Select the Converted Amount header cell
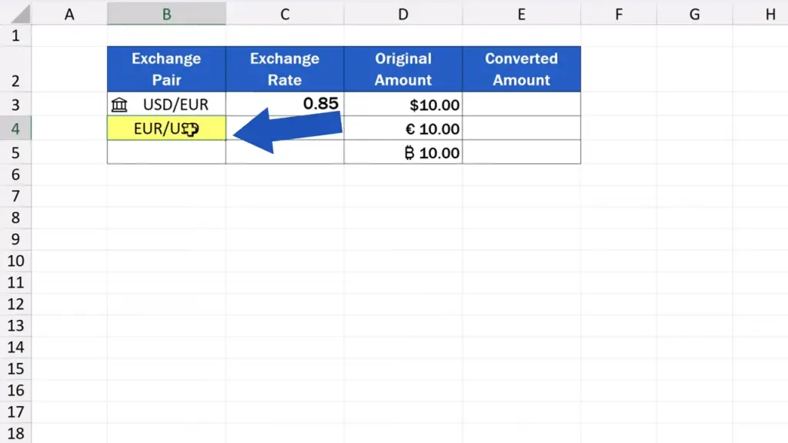Viewport: 788px width, 443px height. pos(521,69)
